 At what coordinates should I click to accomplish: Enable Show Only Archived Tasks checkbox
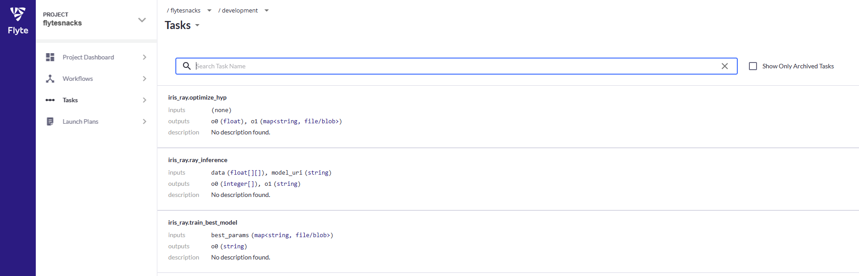coord(753,66)
